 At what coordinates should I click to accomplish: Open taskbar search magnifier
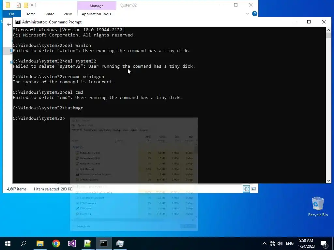pos(23,243)
